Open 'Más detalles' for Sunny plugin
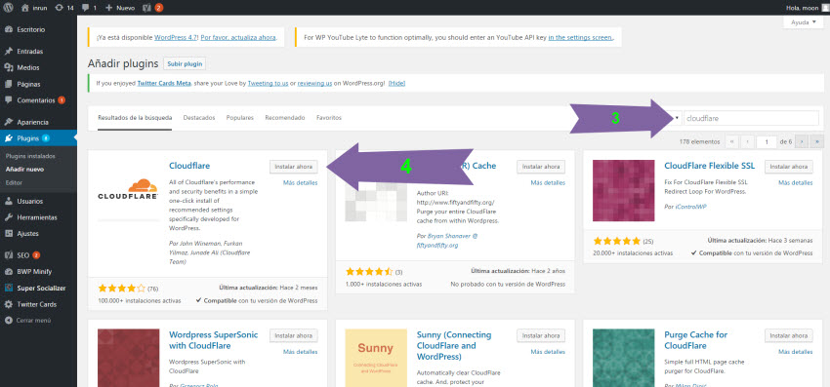Screen dimensions: 830x387 click(548, 352)
